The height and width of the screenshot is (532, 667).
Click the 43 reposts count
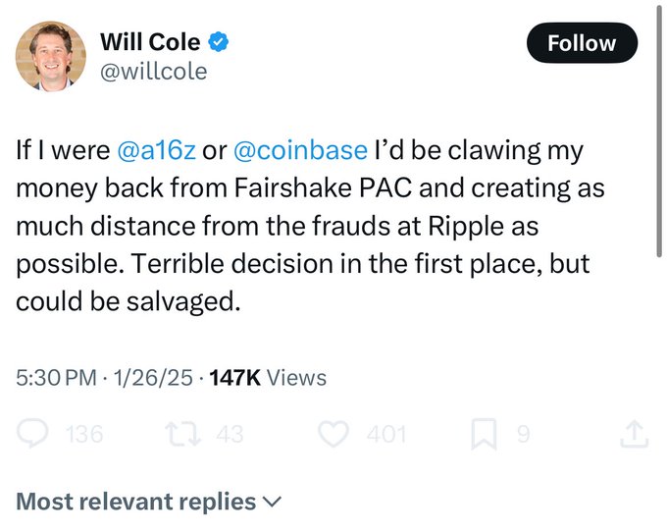[x=230, y=433]
